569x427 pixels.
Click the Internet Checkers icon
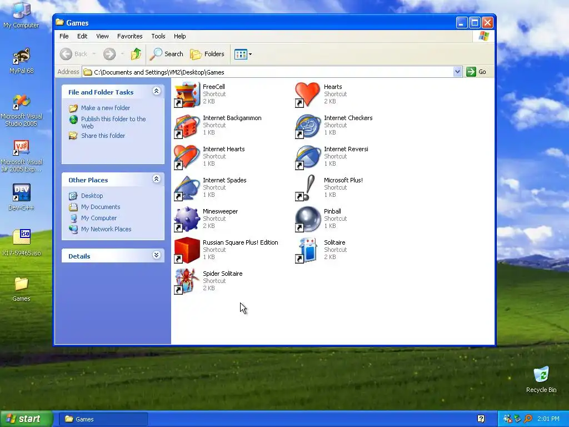tap(308, 126)
